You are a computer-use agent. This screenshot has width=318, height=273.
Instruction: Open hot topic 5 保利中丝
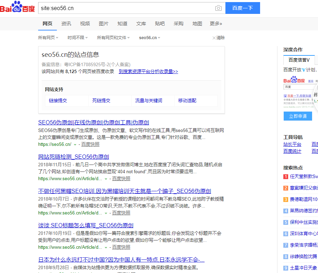point(304,222)
